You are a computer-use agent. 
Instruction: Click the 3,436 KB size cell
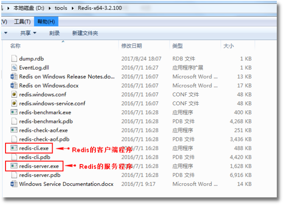click(241, 139)
